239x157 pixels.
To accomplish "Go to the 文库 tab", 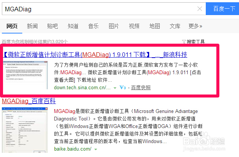I will (175, 26).
